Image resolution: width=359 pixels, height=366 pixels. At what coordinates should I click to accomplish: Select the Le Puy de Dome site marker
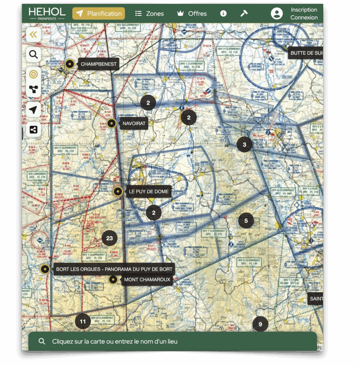click(x=118, y=192)
